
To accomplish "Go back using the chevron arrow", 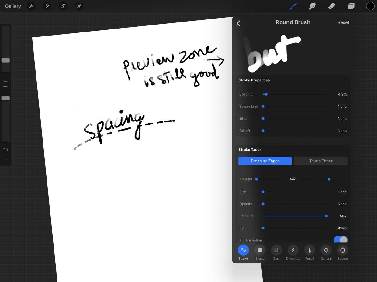I will (x=239, y=23).
